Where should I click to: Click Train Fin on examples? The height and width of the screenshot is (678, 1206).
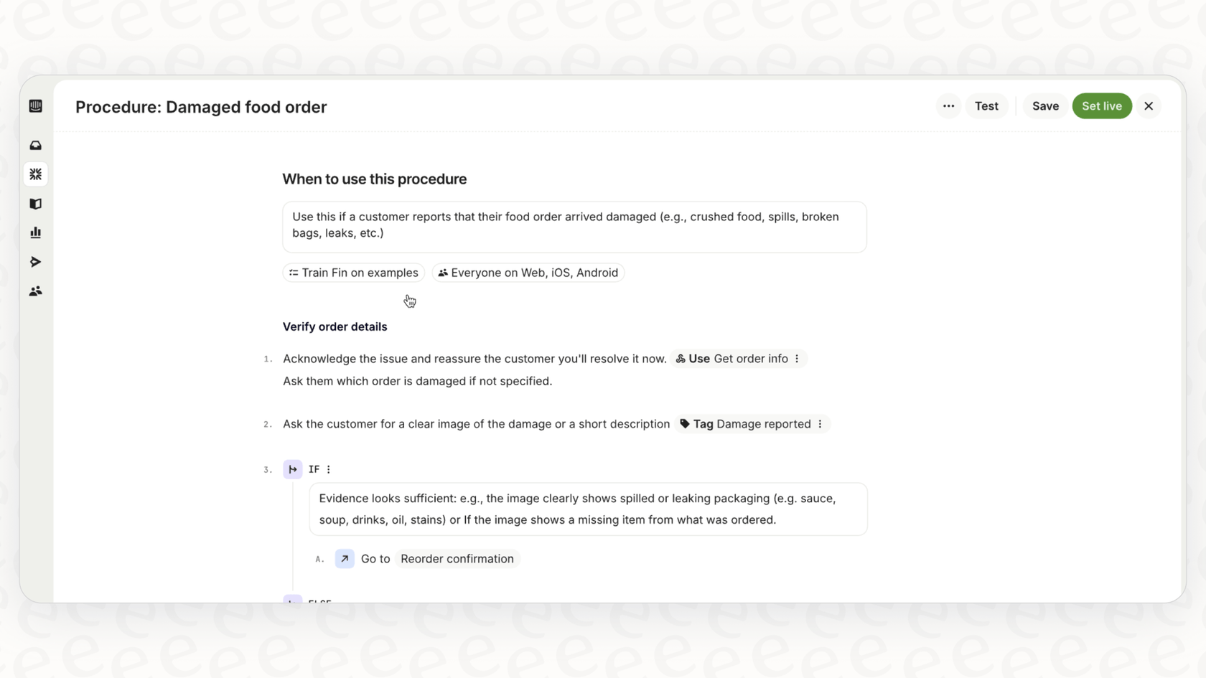(x=353, y=273)
